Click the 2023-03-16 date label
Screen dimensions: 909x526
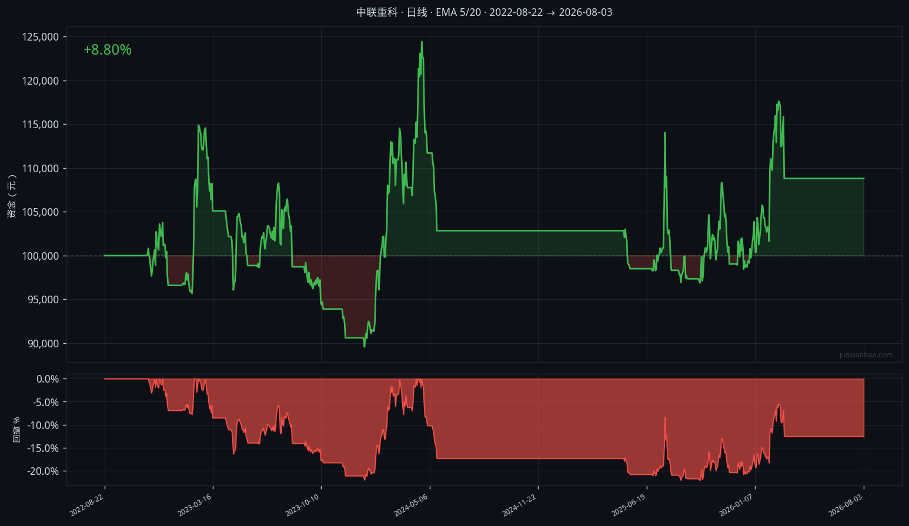coord(195,505)
